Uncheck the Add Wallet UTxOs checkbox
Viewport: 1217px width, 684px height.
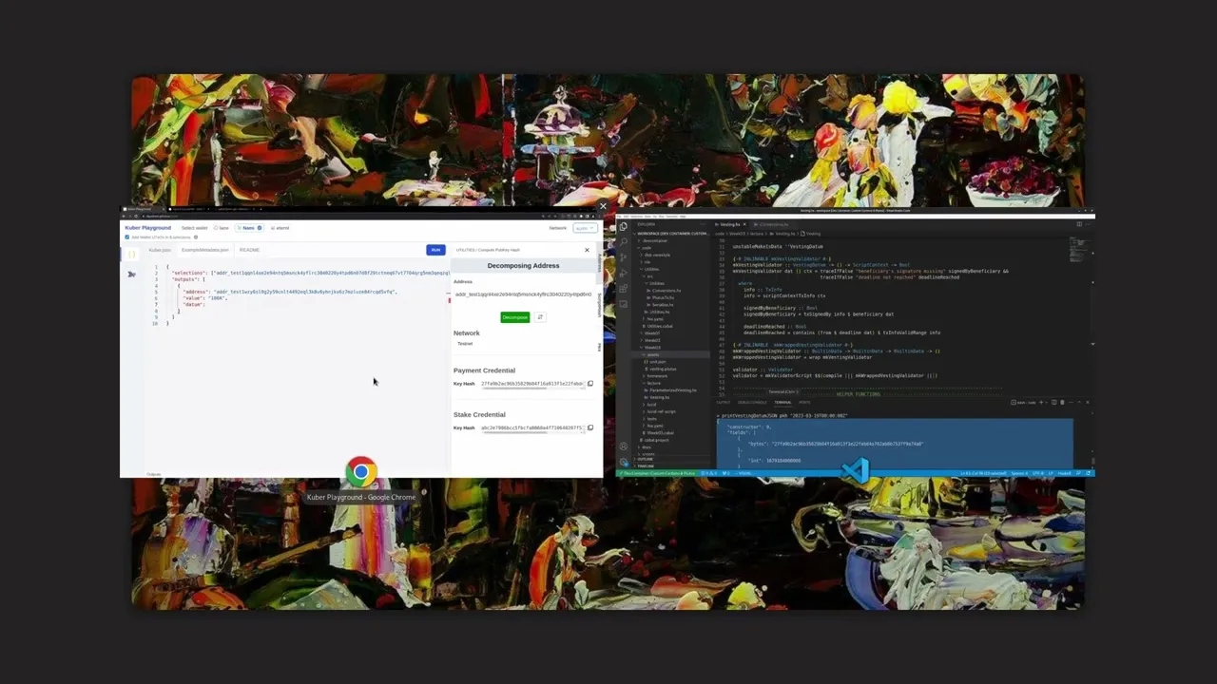[125, 236]
